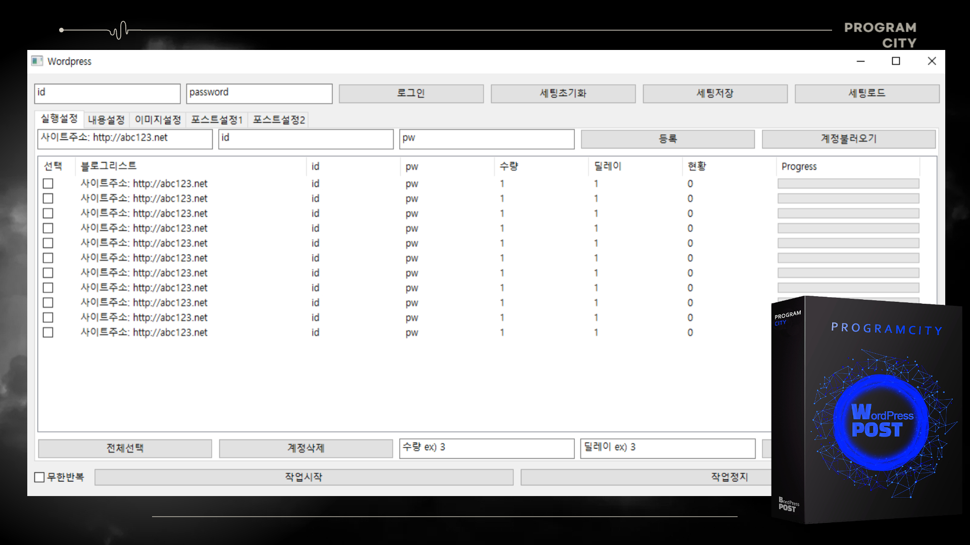The height and width of the screenshot is (545, 970).
Task: Click the progress bar in the second list row
Action: coord(848,198)
